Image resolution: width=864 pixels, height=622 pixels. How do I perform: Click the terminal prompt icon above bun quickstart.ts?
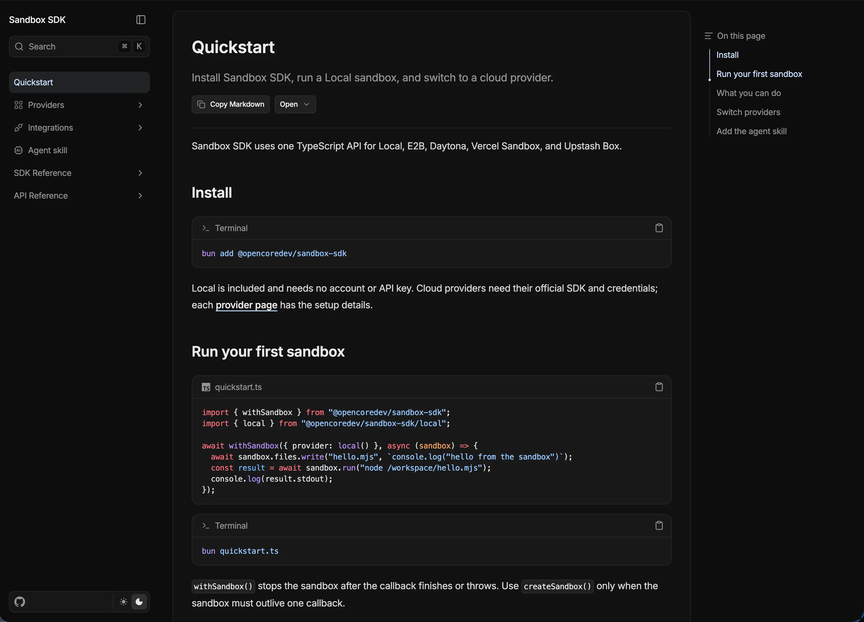pyautogui.click(x=206, y=526)
